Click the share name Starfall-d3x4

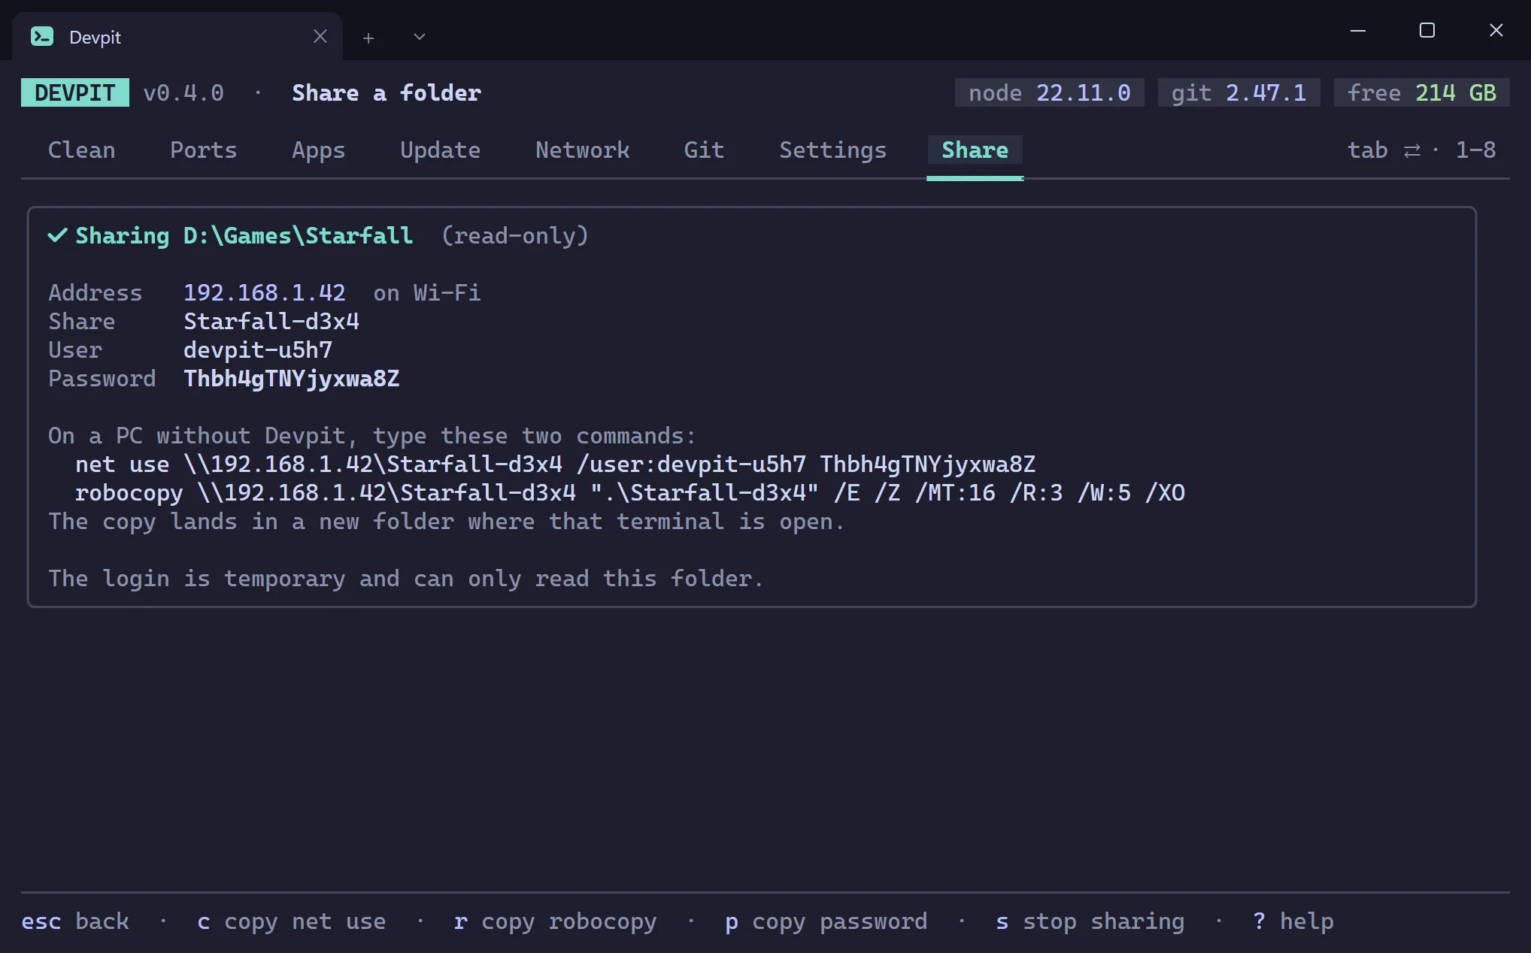[x=271, y=321]
